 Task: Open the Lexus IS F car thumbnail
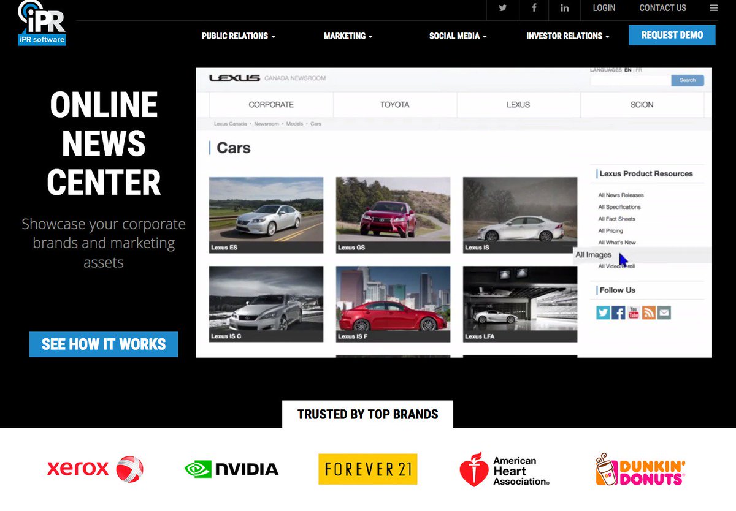pos(393,304)
